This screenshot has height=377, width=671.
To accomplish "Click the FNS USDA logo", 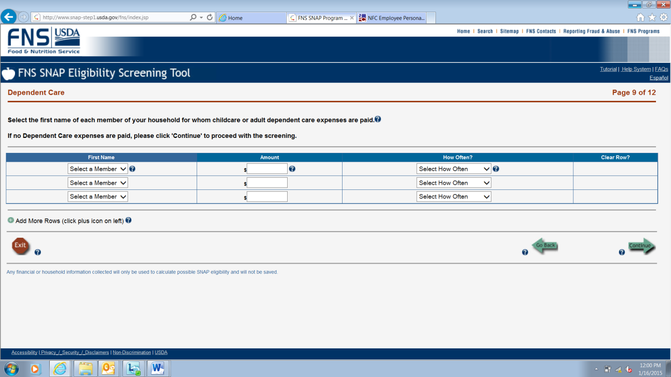I will 44,41.
